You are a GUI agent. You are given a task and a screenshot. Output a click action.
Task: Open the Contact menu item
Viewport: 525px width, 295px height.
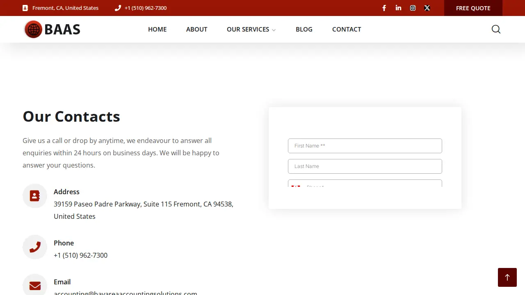(x=347, y=29)
